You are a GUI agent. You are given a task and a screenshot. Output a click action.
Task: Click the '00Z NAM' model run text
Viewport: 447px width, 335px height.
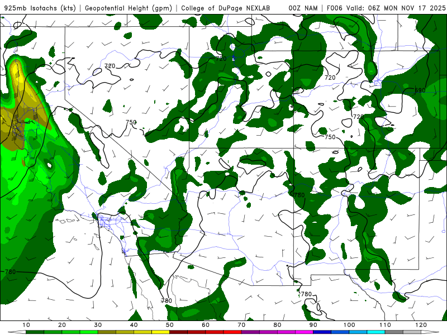(303, 8)
